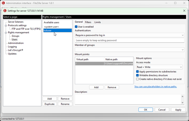Open the Administration page
The width and height of the screenshot is (189, 121).
pyautogui.click(x=16, y=43)
